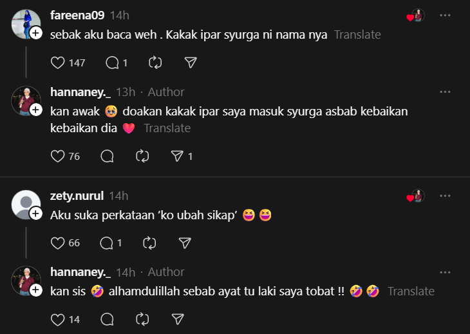470x334 pixels.
Task: Open author-liked badge on fareena09's comment
Action: point(416,15)
